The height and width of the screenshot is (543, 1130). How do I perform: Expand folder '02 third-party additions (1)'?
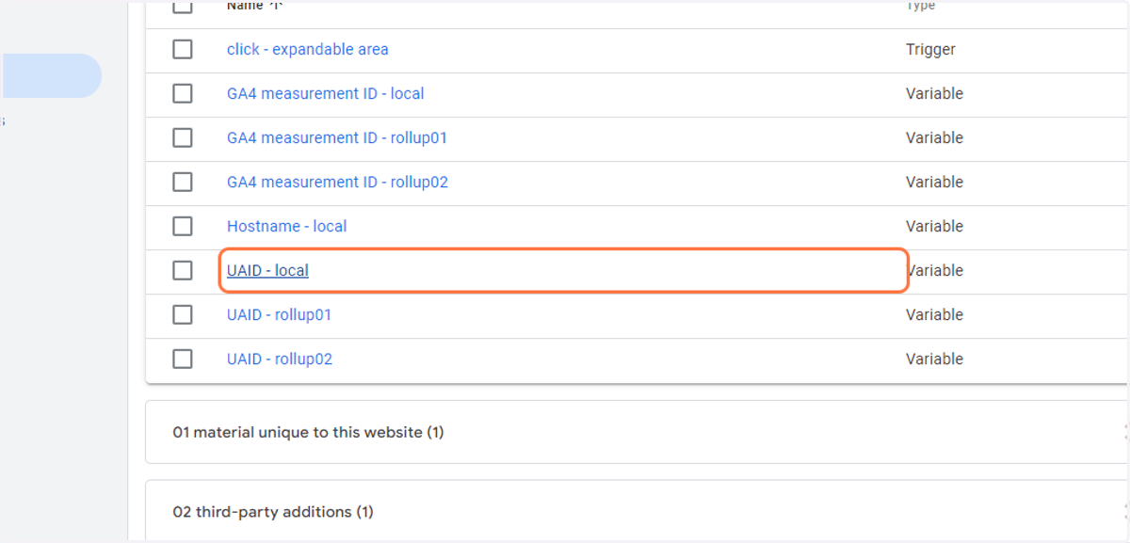(637, 510)
